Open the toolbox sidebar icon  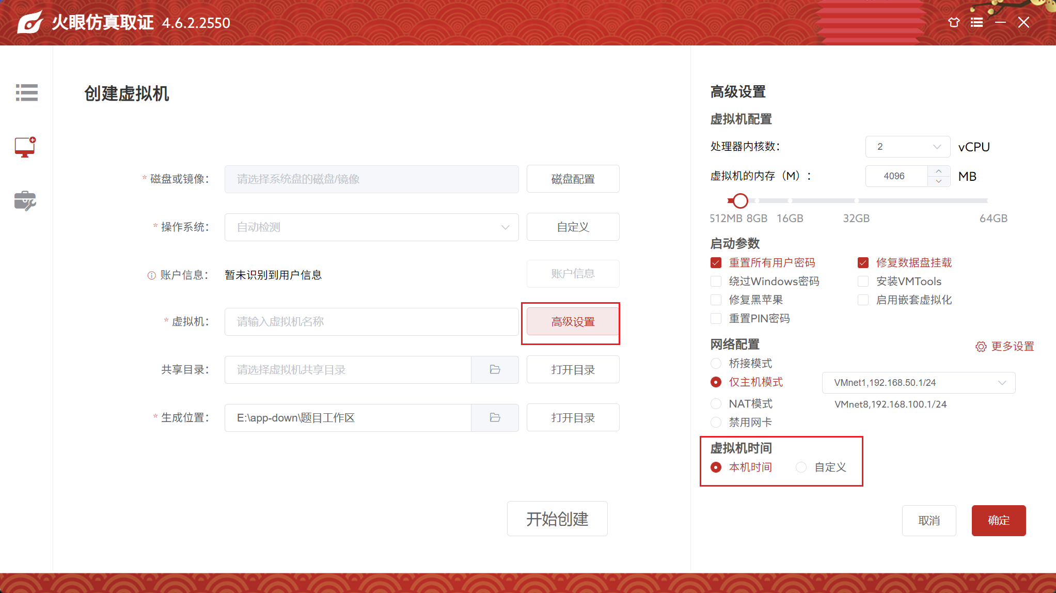[25, 201]
